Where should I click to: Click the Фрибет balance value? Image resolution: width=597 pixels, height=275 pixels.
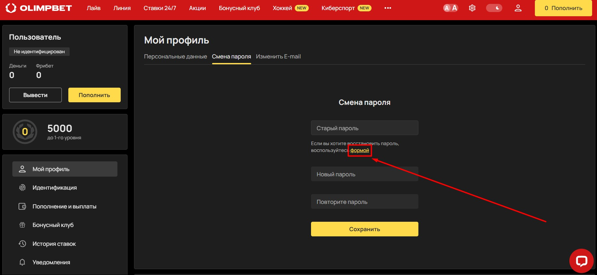39,75
